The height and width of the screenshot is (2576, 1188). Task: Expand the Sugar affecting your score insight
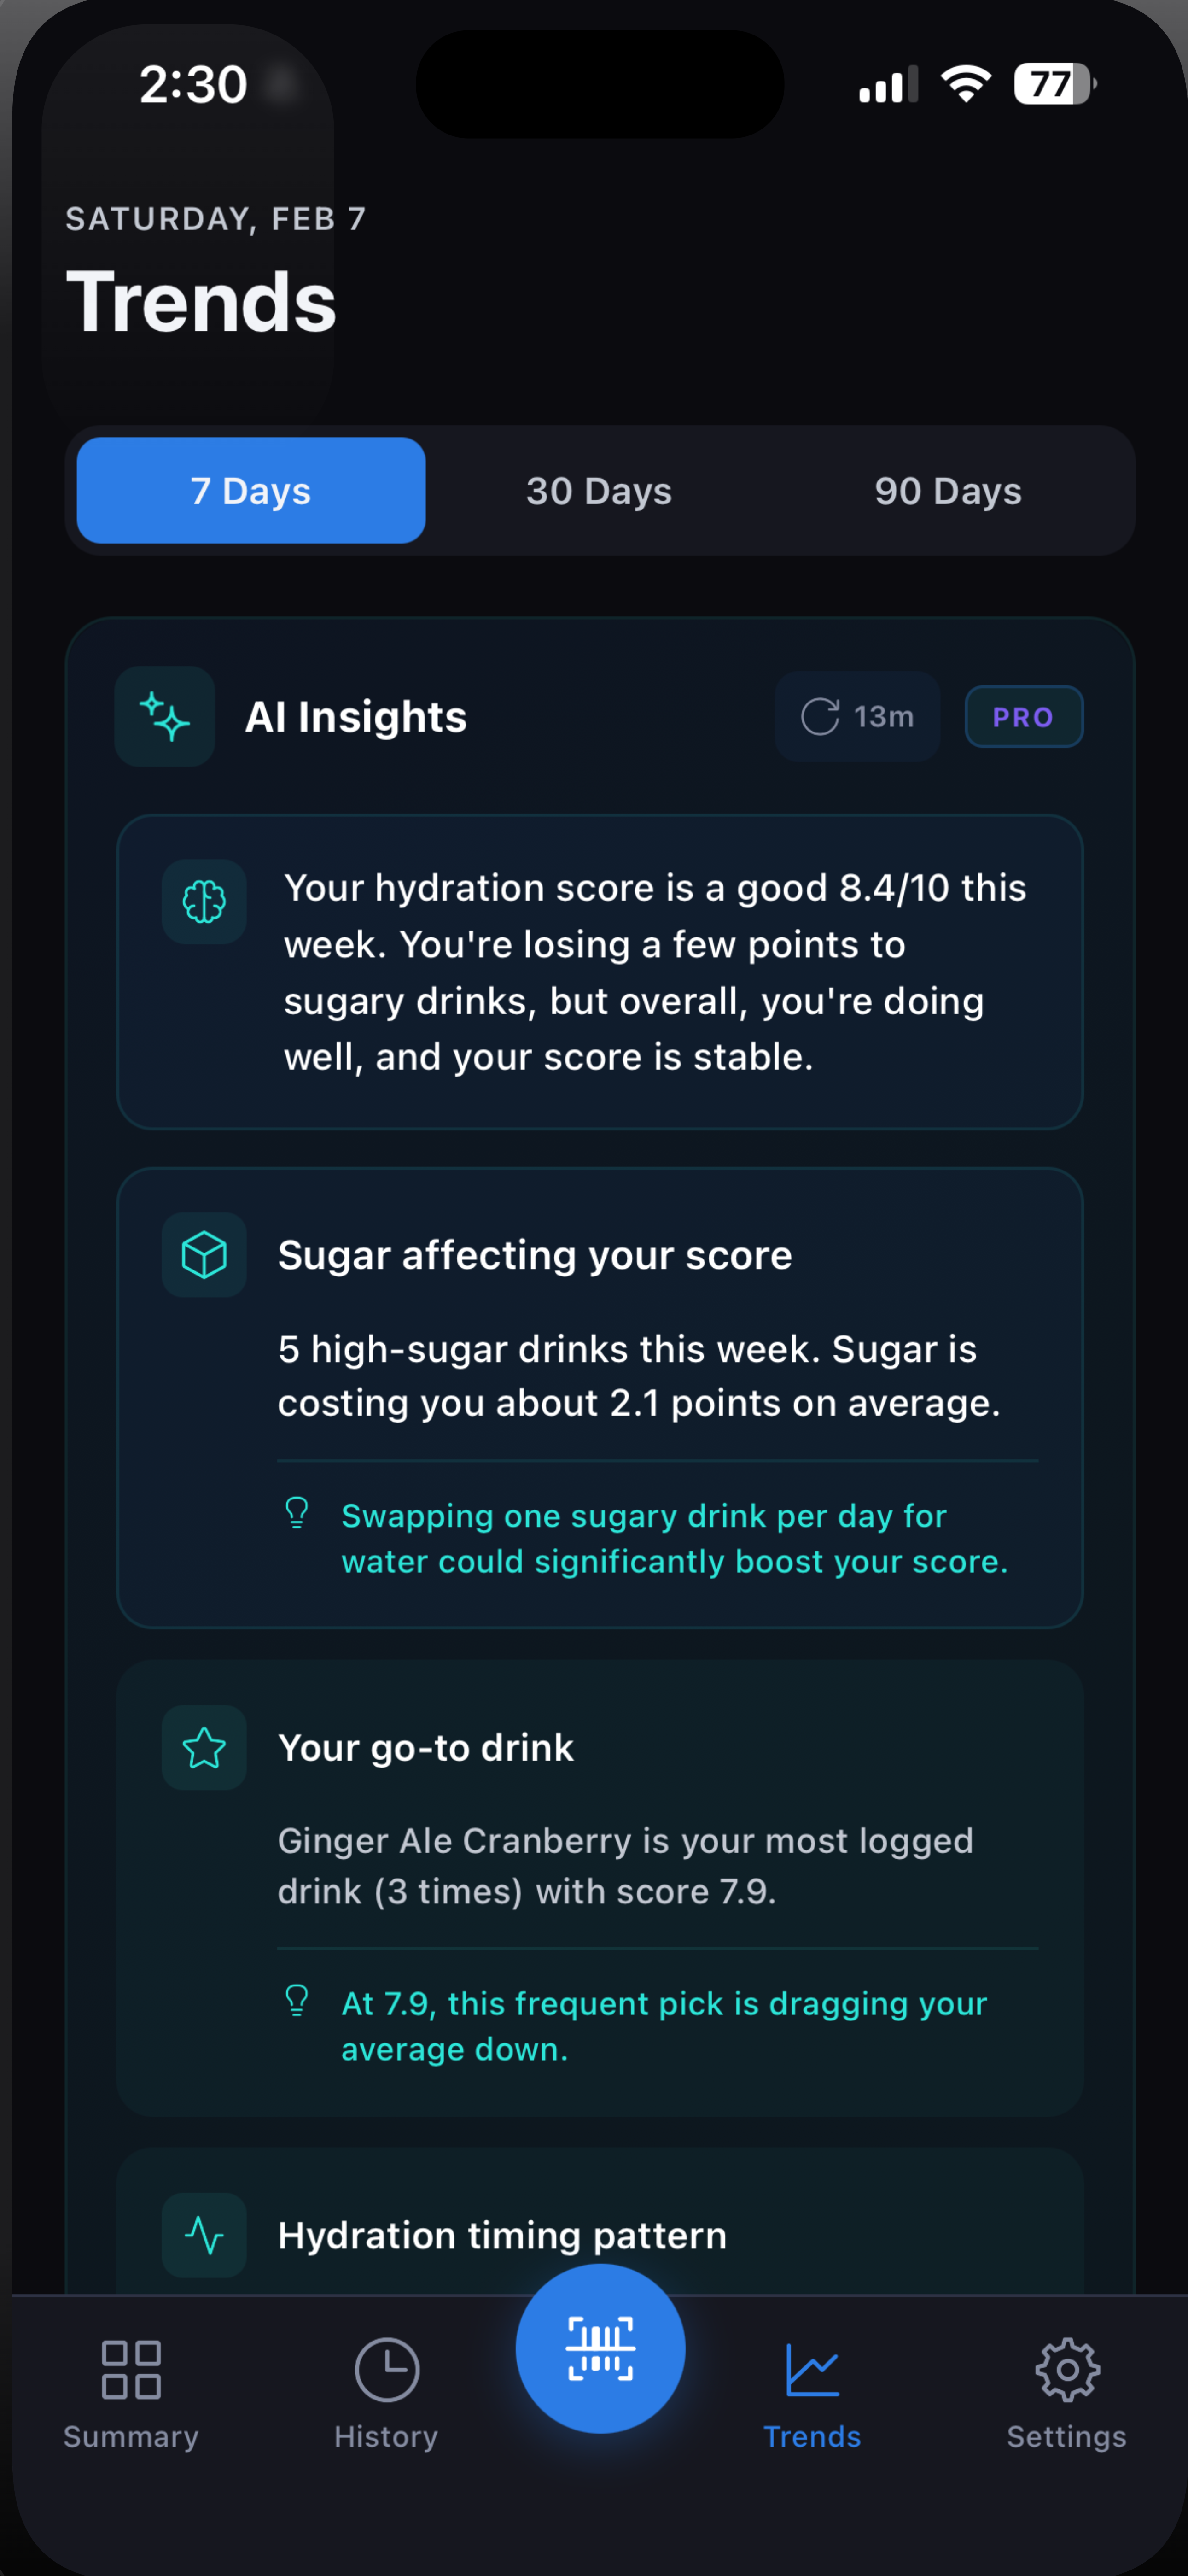coord(600,1400)
